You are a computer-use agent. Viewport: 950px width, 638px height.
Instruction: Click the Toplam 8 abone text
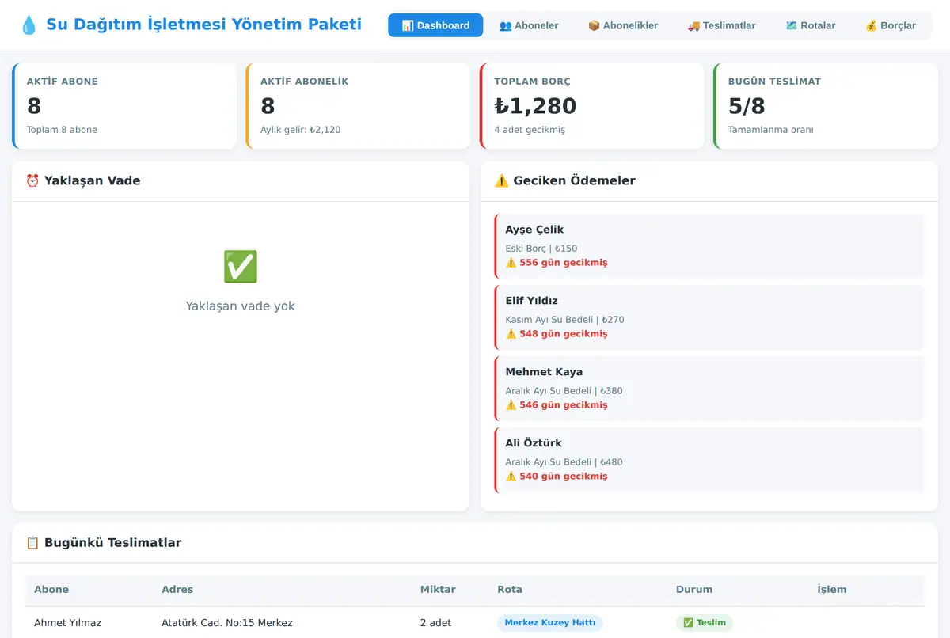point(62,130)
